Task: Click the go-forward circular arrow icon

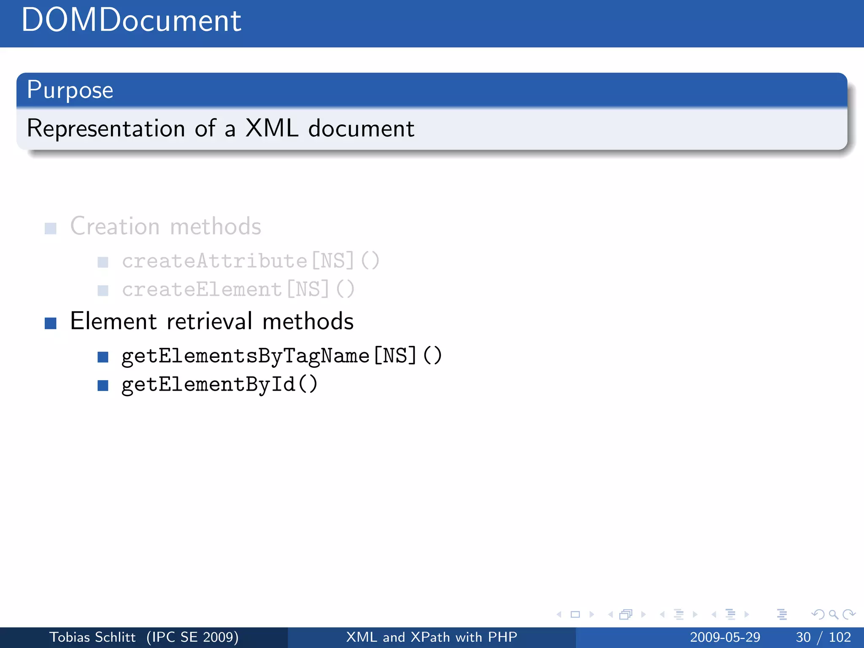Action: [848, 615]
